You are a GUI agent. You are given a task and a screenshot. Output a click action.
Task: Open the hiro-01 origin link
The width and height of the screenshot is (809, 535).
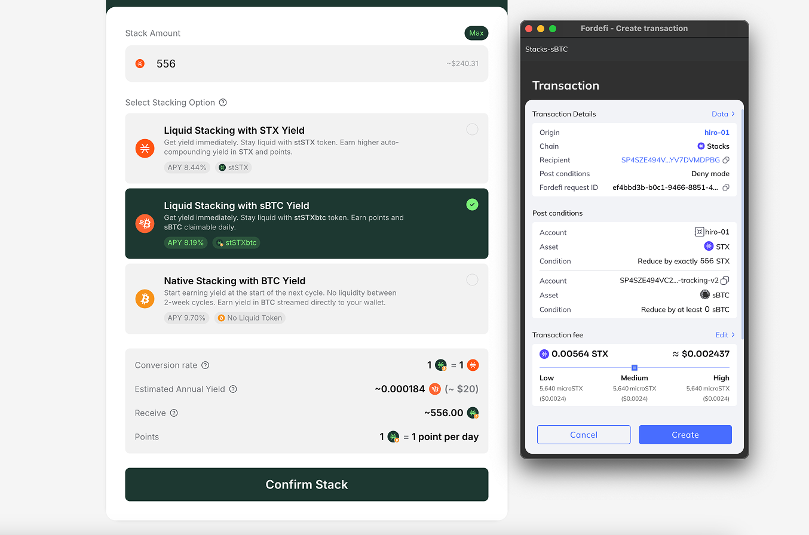[x=716, y=133]
